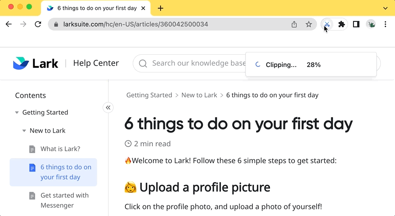Open the tab list dropdown arrow
395x216 pixels.
pos(385,8)
